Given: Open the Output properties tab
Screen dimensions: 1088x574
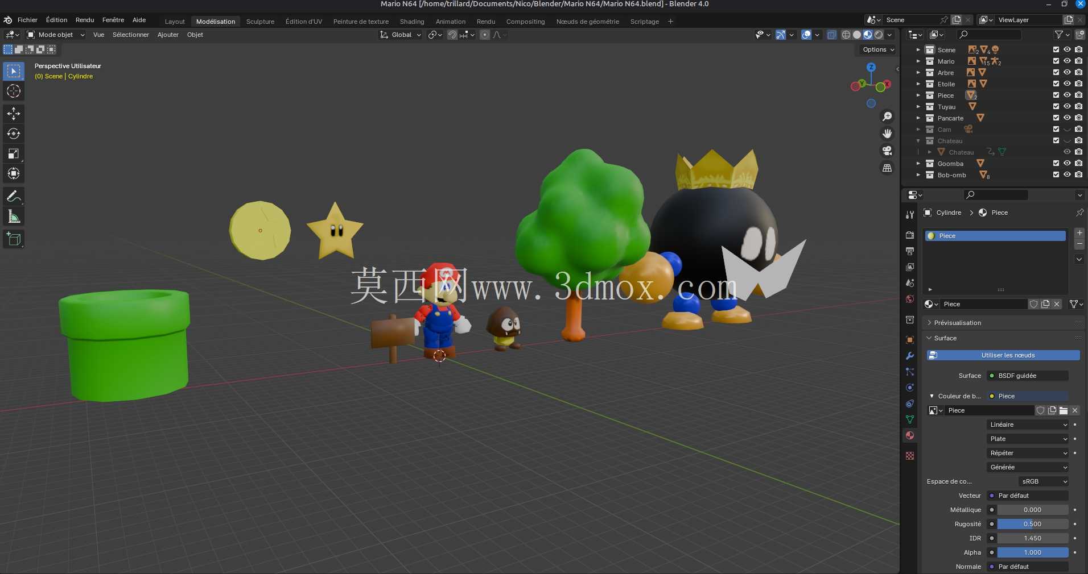Looking at the screenshot, I should tap(910, 251).
